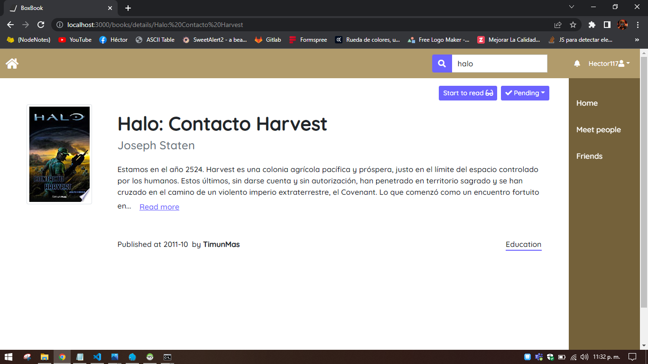Click the scrollbar down arrow

click(644, 346)
